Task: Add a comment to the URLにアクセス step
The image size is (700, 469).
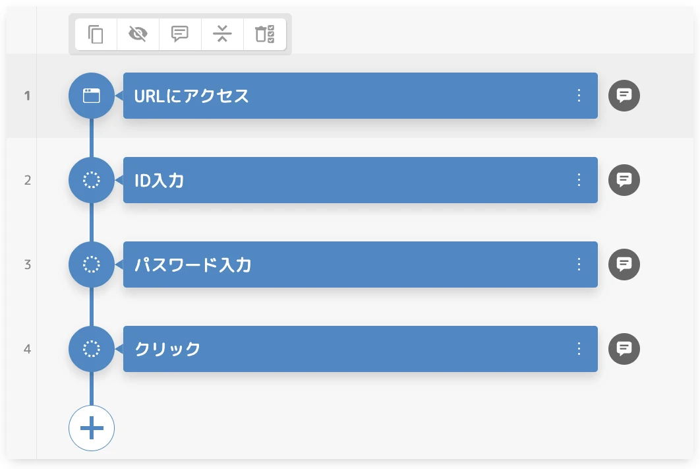Action: click(x=624, y=96)
